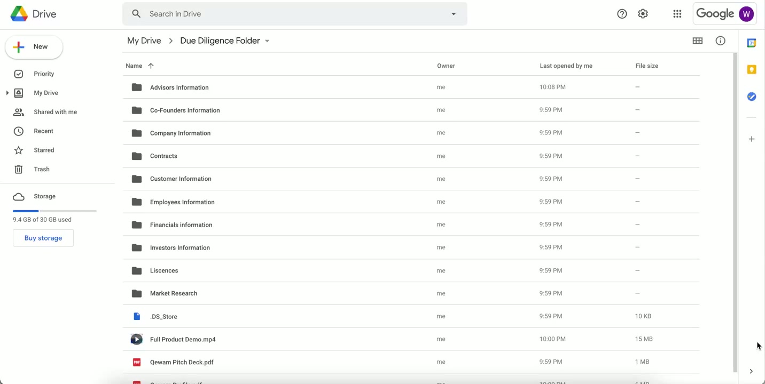Switch to grid layout view
Screen dimensions: 765x384
click(698, 41)
